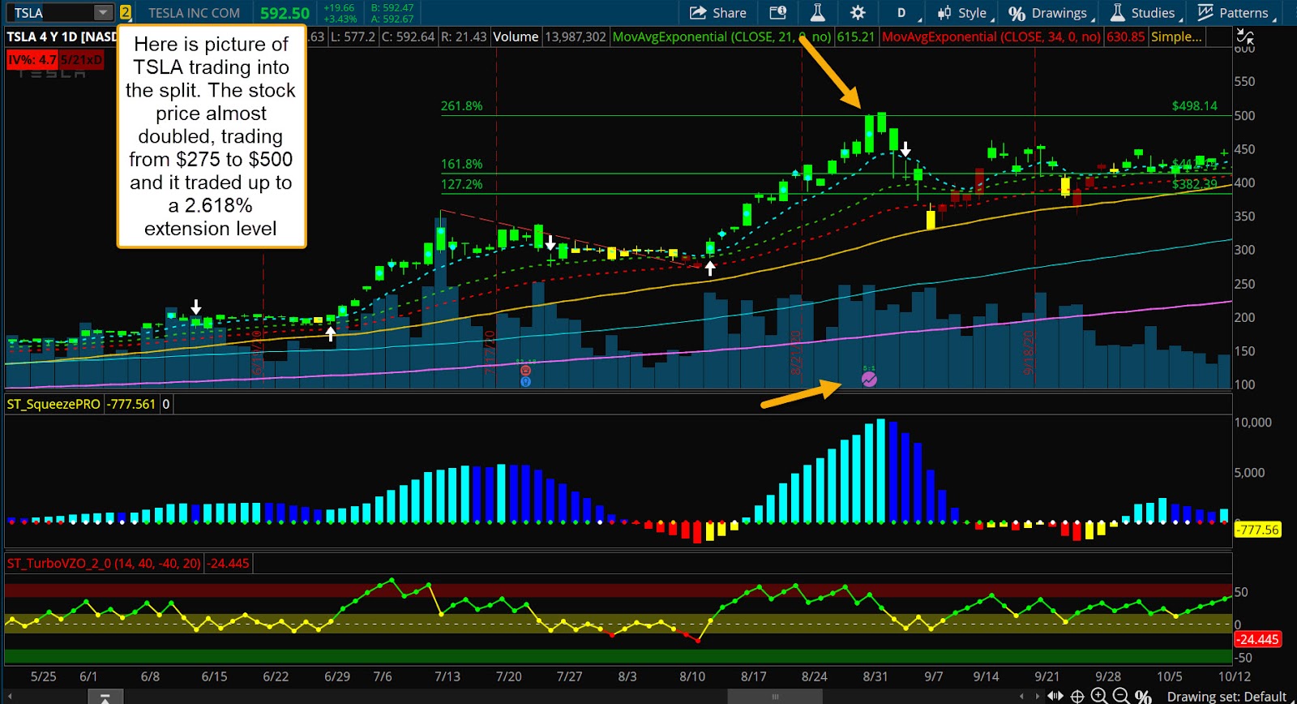Click the C: 592.64 close value
The height and width of the screenshot is (704, 1297).
(408, 36)
